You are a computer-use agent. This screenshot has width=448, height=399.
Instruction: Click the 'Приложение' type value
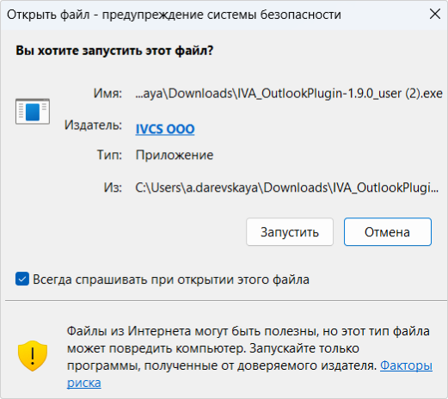click(175, 155)
